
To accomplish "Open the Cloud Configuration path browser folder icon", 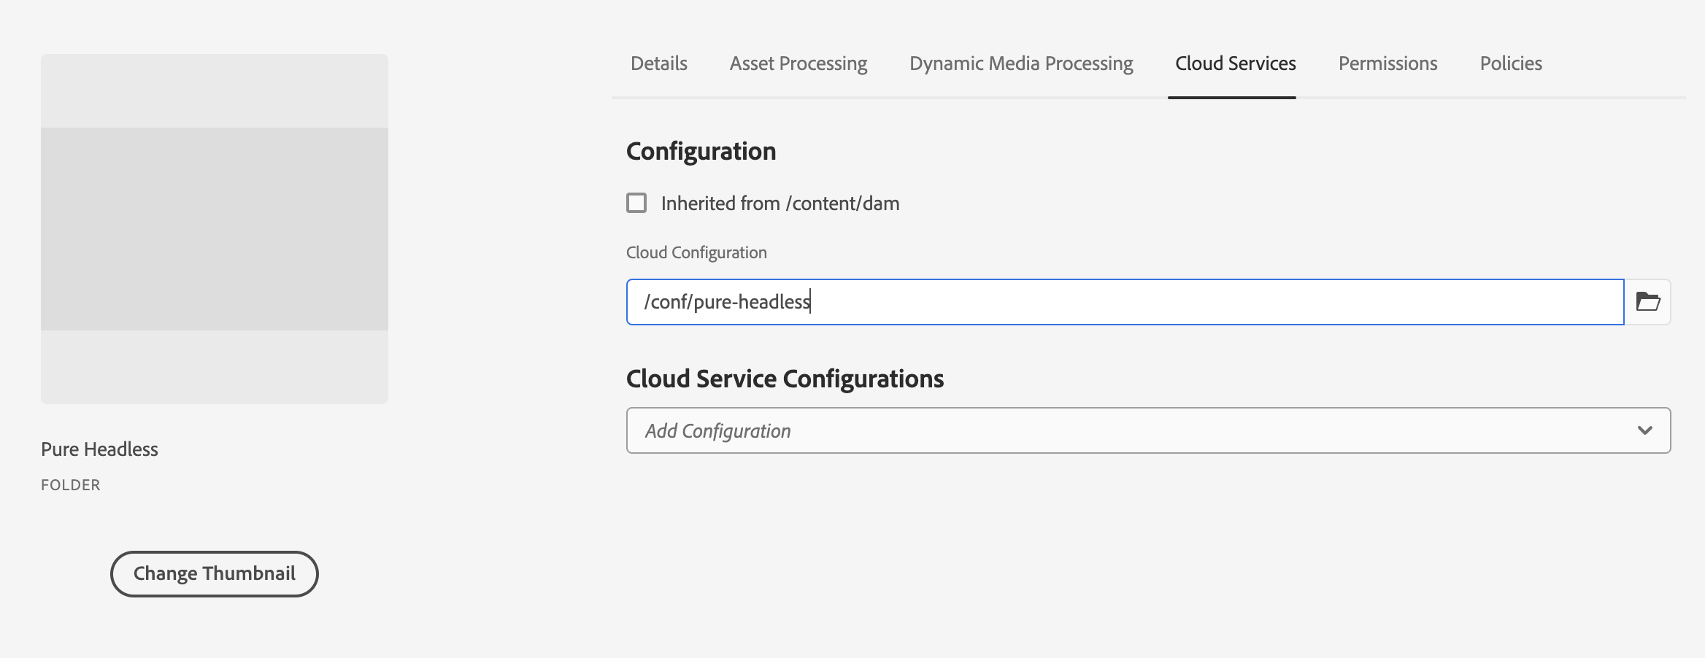I will pos(1647,302).
